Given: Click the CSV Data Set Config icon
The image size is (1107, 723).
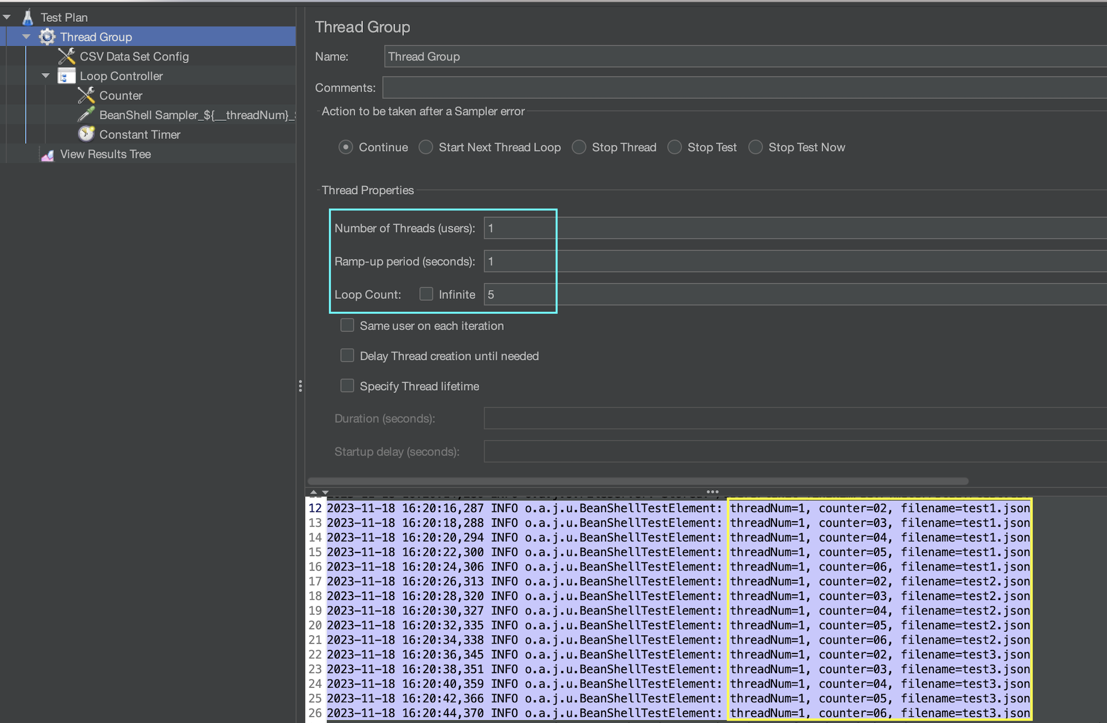Looking at the screenshot, I should tap(66, 56).
